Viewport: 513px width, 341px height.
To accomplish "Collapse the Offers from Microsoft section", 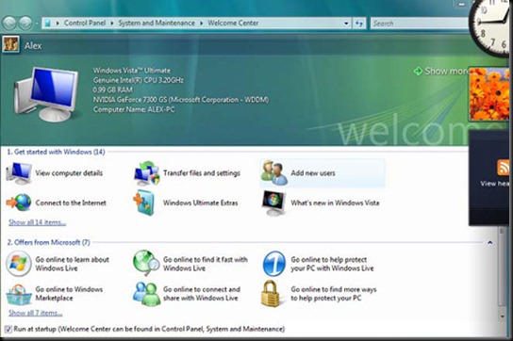I will point(489,242).
